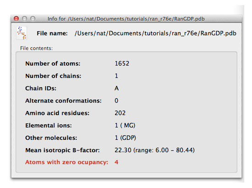Click the window title 'Info for /Users/nat/...RanGDP.pdb'
The width and height of the screenshot is (252, 188).
coord(126,19)
